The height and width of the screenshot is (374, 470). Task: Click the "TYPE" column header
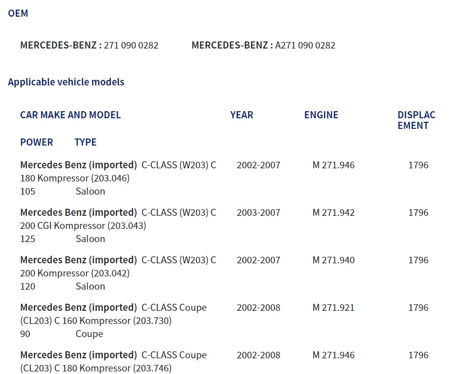pyautogui.click(x=86, y=142)
